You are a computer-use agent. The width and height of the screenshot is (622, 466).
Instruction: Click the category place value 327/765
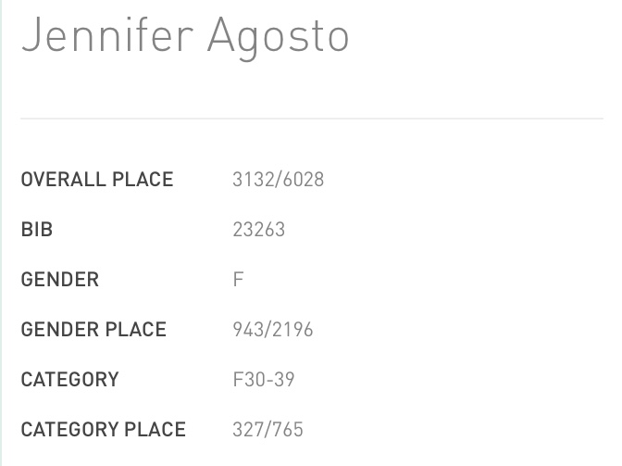268,430
